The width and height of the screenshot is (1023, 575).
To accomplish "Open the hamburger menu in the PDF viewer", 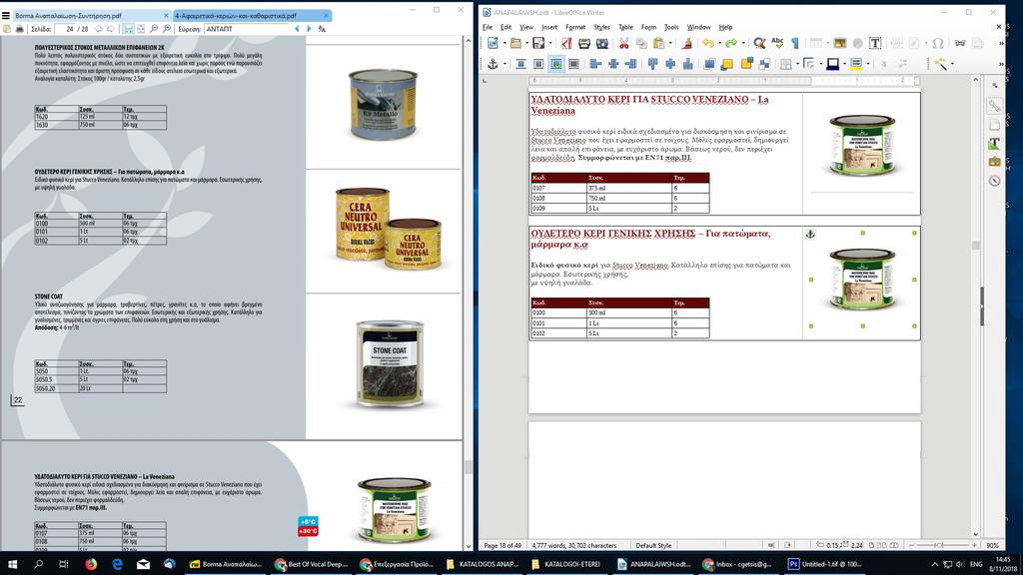I will pos(6,15).
